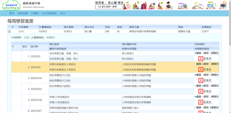Select 優良 for week 6 dated 2022/10/7
Image resolution: width=231 pixels, height=113 pixels.
(x=195, y=108)
